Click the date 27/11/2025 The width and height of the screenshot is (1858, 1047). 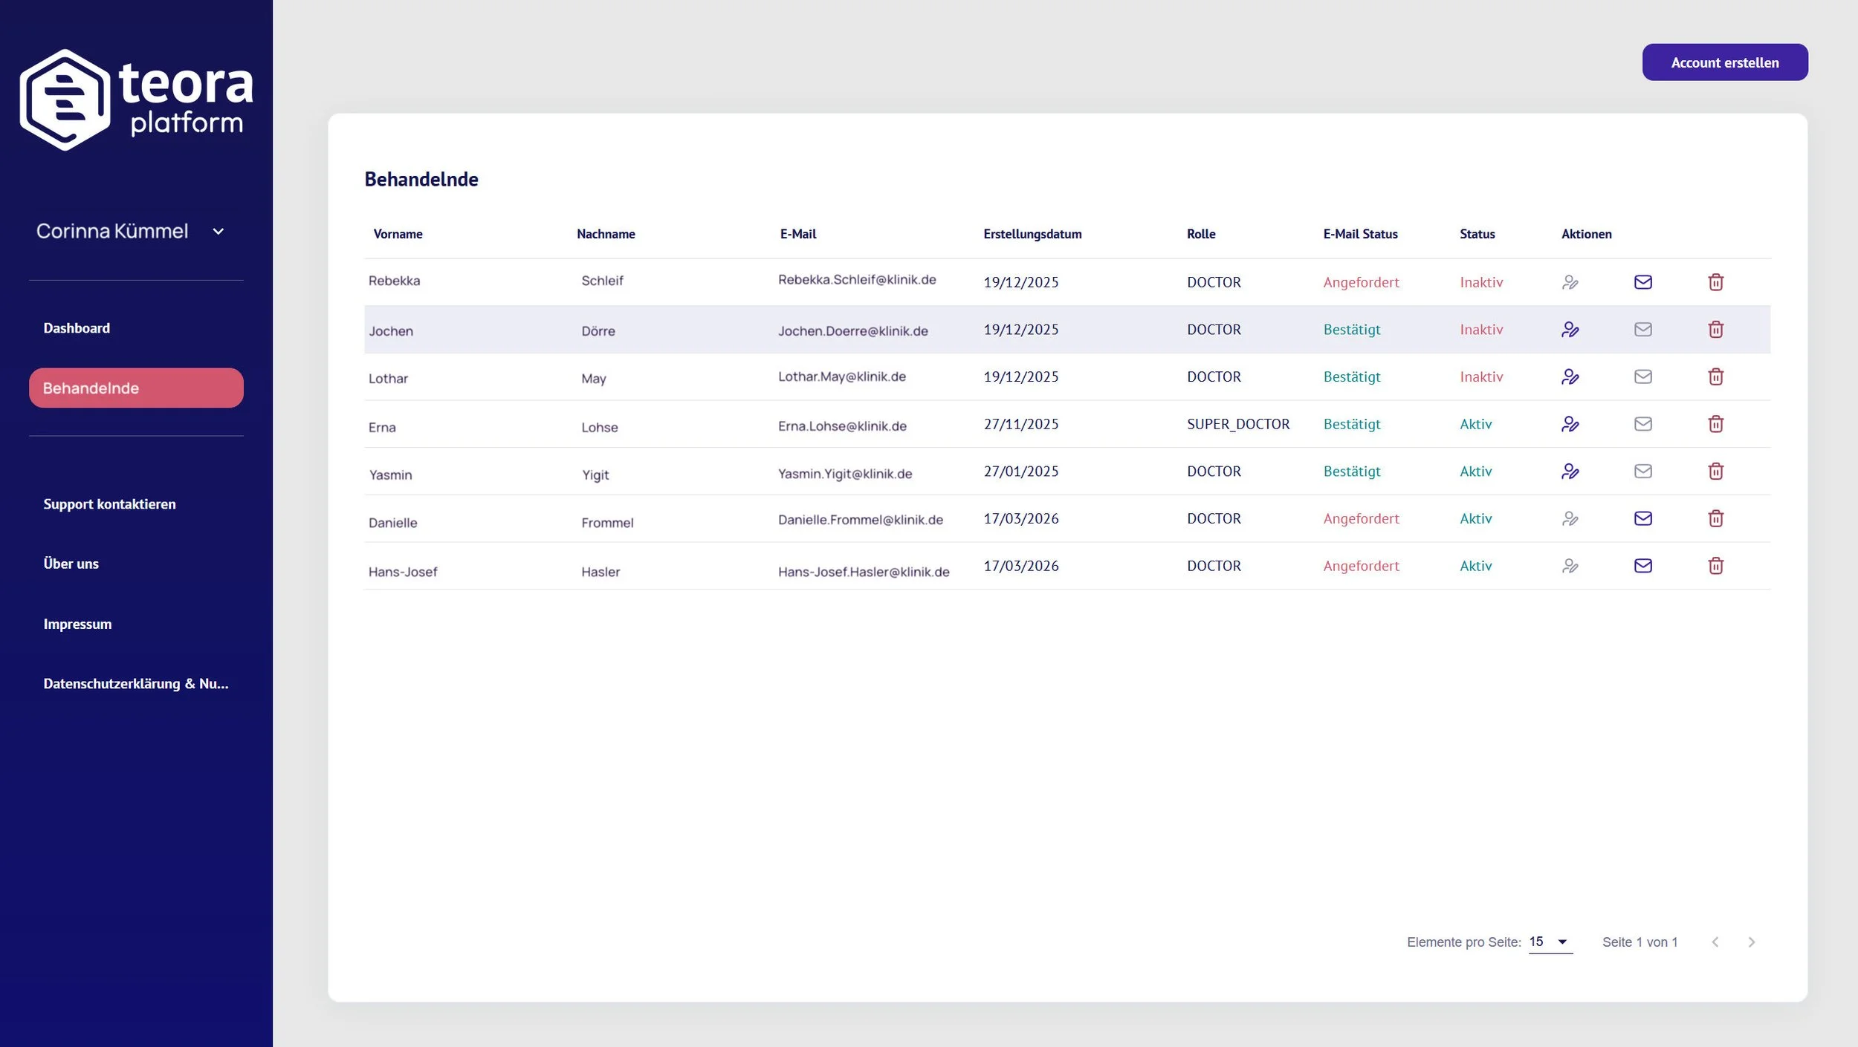(1021, 424)
